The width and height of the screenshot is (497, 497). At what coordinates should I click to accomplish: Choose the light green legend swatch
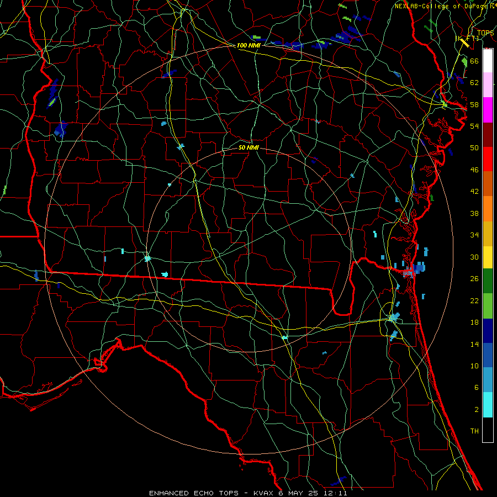point(488,306)
